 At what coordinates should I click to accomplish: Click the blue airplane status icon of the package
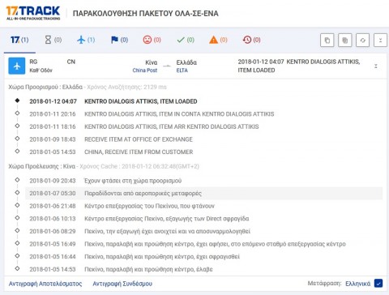pos(17,66)
